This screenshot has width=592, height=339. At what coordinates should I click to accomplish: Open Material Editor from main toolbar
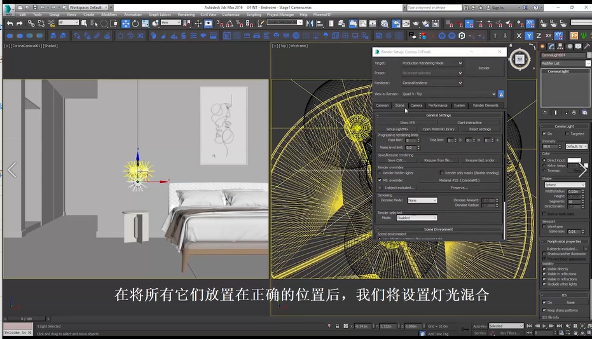pyautogui.click(x=384, y=24)
